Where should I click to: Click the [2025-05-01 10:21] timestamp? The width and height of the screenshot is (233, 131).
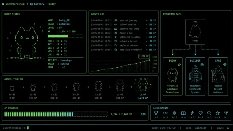(x=101, y=20)
